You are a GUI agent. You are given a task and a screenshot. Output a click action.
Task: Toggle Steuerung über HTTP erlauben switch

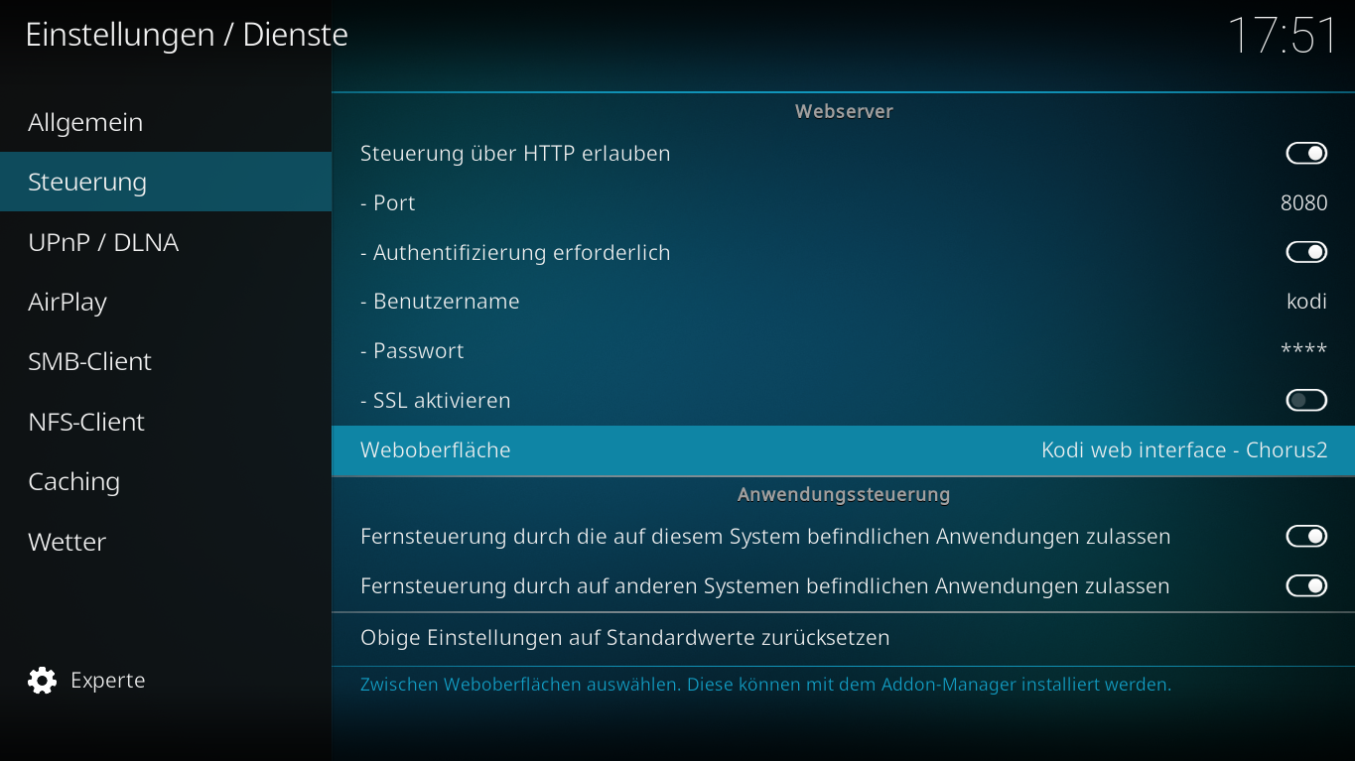(1306, 153)
